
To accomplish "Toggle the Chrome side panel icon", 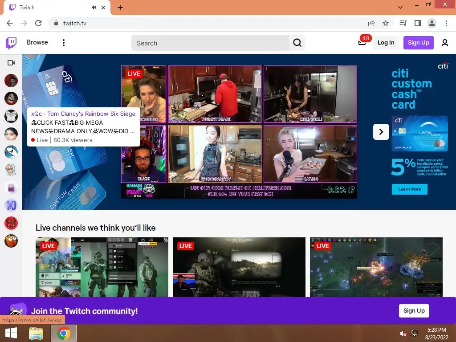I will coord(418,23).
